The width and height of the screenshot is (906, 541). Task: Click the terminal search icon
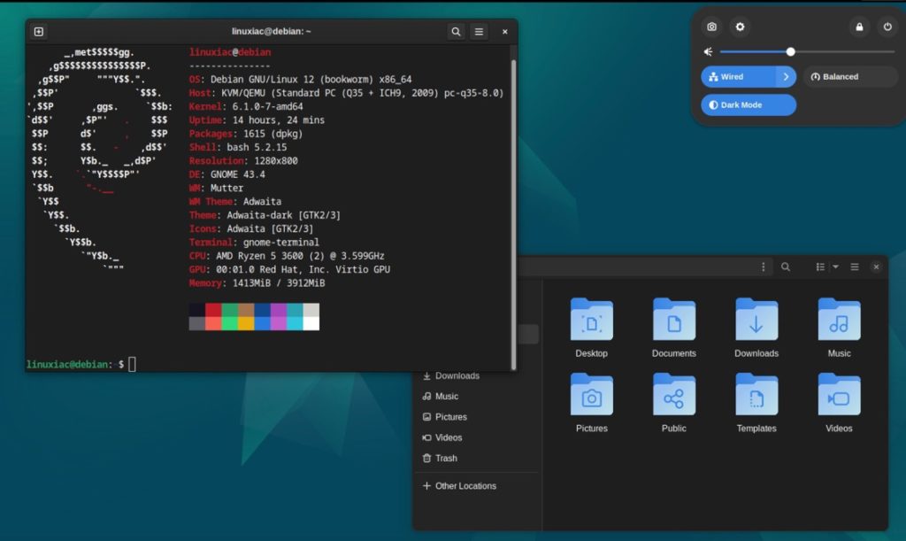pyautogui.click(x=456, y=32)
